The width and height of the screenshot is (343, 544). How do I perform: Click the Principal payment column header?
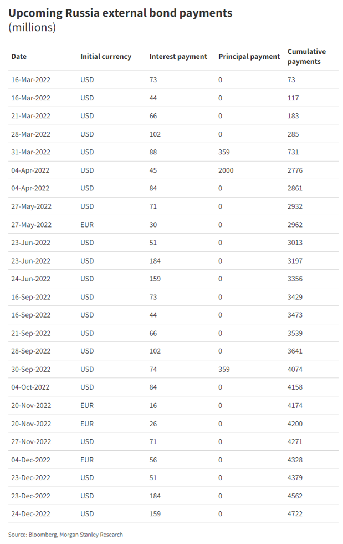(249, 56)
